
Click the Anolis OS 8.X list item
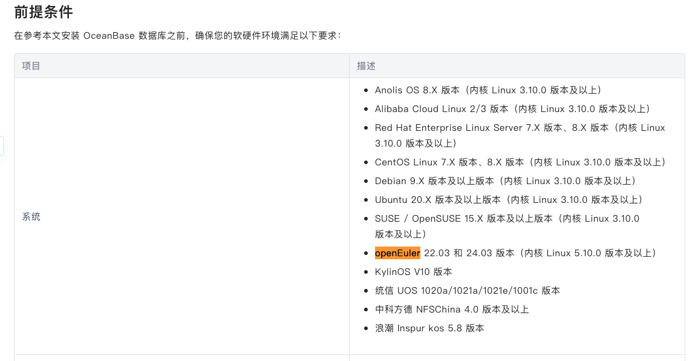(x=488, y=90)
